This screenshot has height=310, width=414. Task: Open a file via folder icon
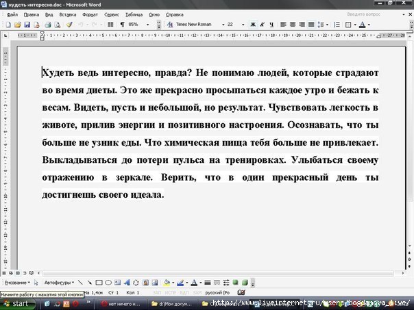click(x=18, y=25)
